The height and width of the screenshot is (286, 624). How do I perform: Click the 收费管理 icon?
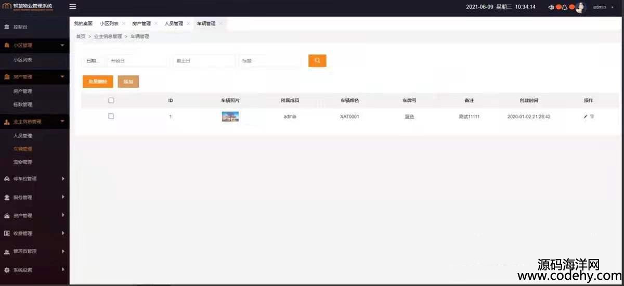(7, 233)
